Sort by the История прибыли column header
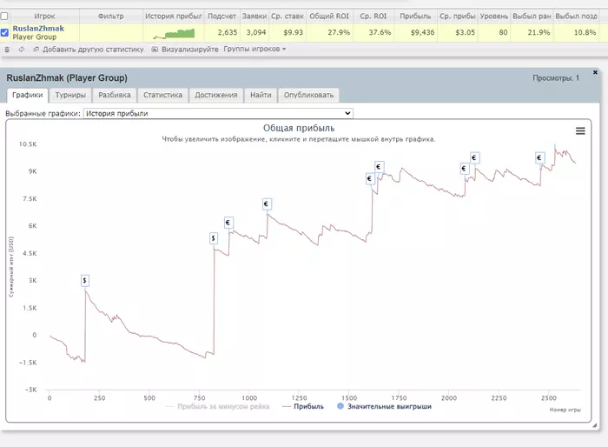Screen dimensions: 608x447 174,17
